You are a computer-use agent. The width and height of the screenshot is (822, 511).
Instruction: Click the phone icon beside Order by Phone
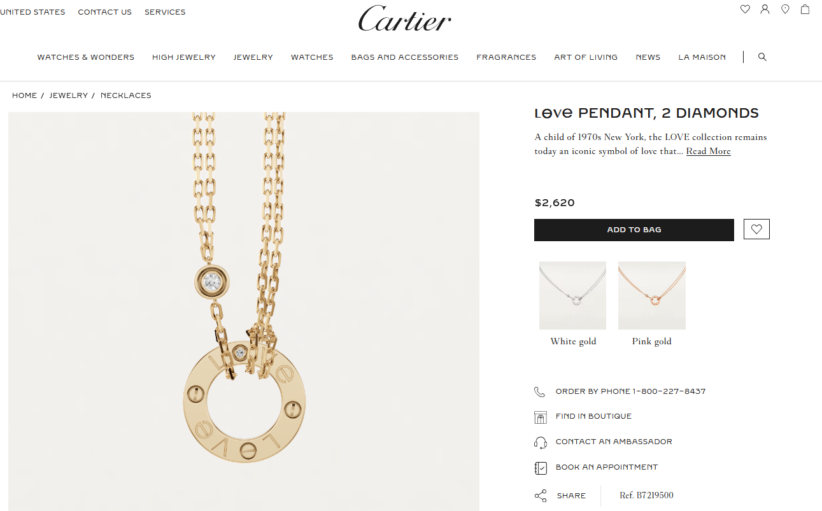tap(540, 391)
